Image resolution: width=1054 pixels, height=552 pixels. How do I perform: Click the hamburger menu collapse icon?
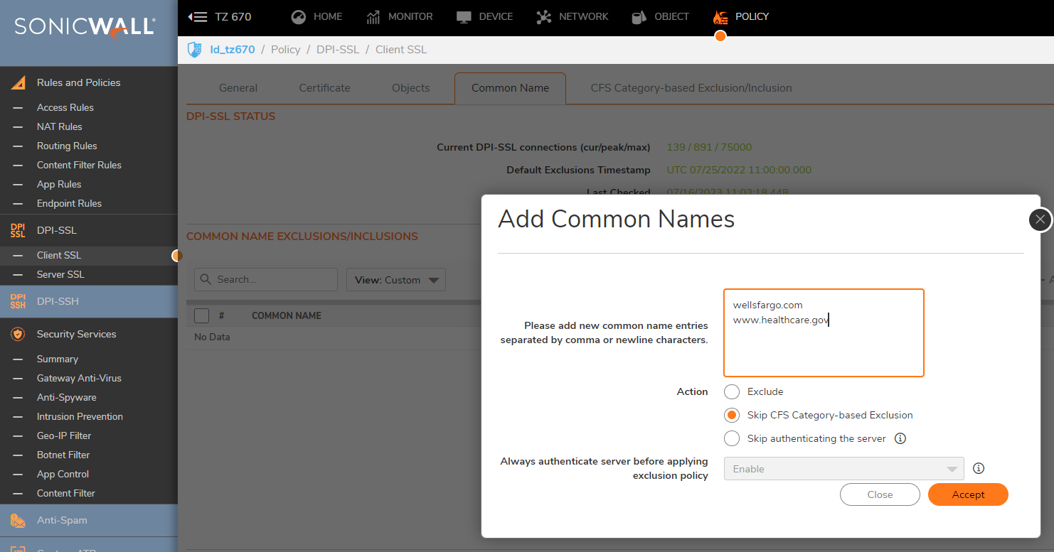[197, 17]
